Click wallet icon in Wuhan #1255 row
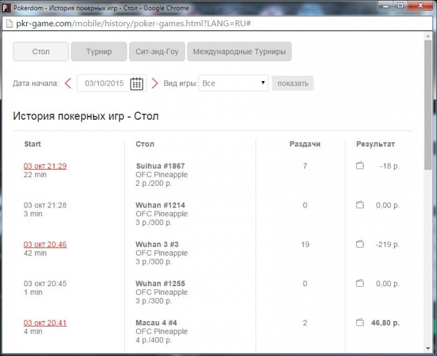 pyautogui.click(x=360, y=283)
